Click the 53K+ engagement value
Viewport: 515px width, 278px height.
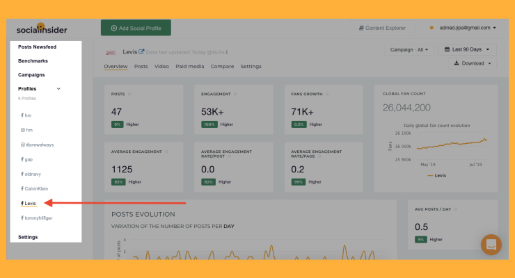(x=212, y=112)
